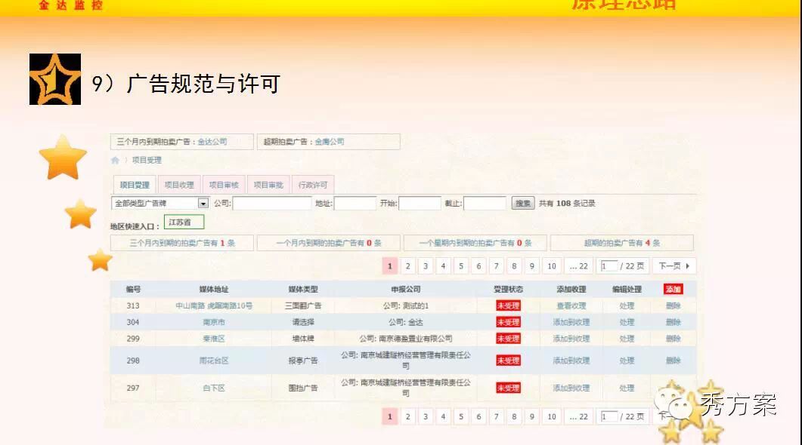Click 添加到收理 for record 304

tap(571, 322)
